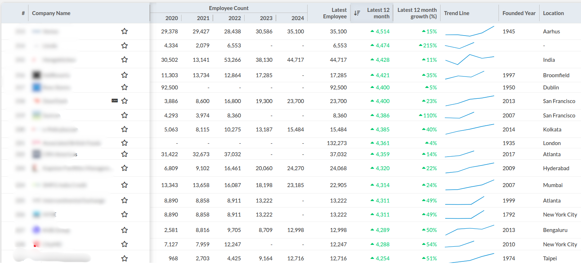
Task: Sort table by Latest Employee column header
Action: 335,13
